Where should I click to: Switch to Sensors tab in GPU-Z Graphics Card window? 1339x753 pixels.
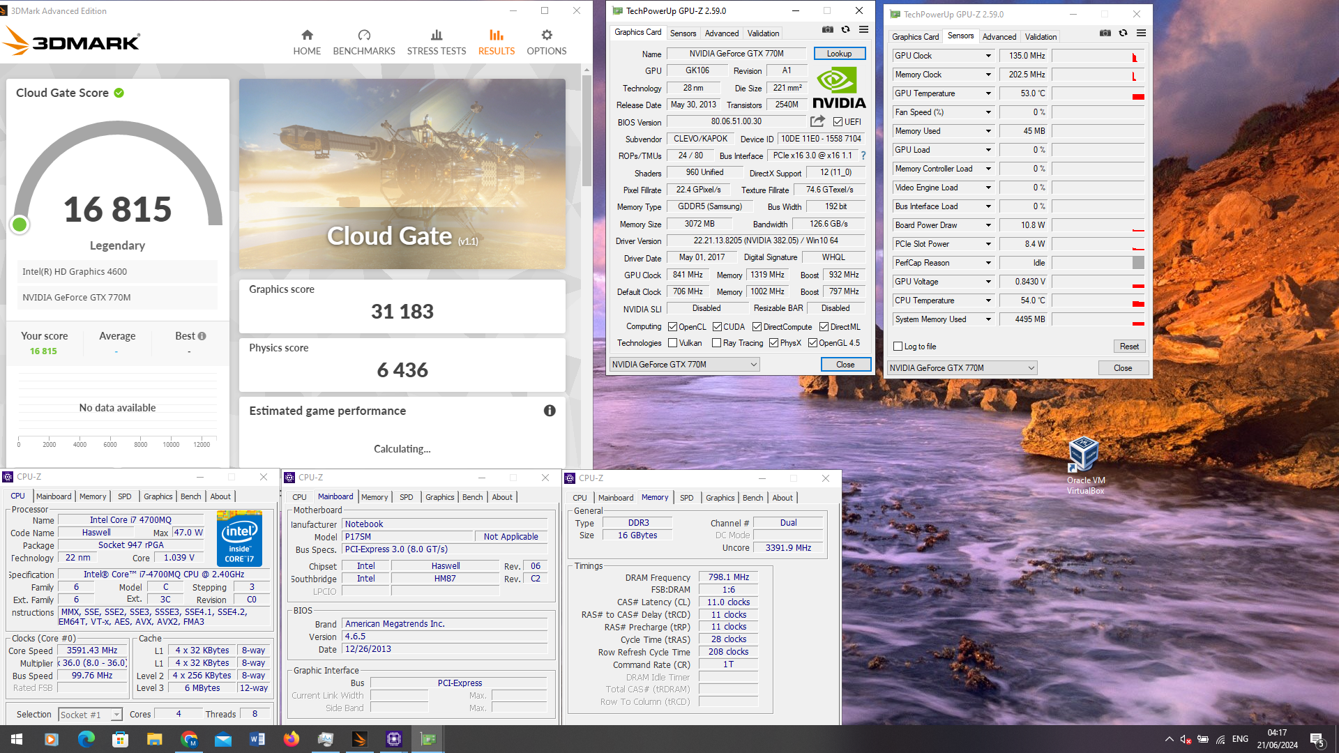683,33
